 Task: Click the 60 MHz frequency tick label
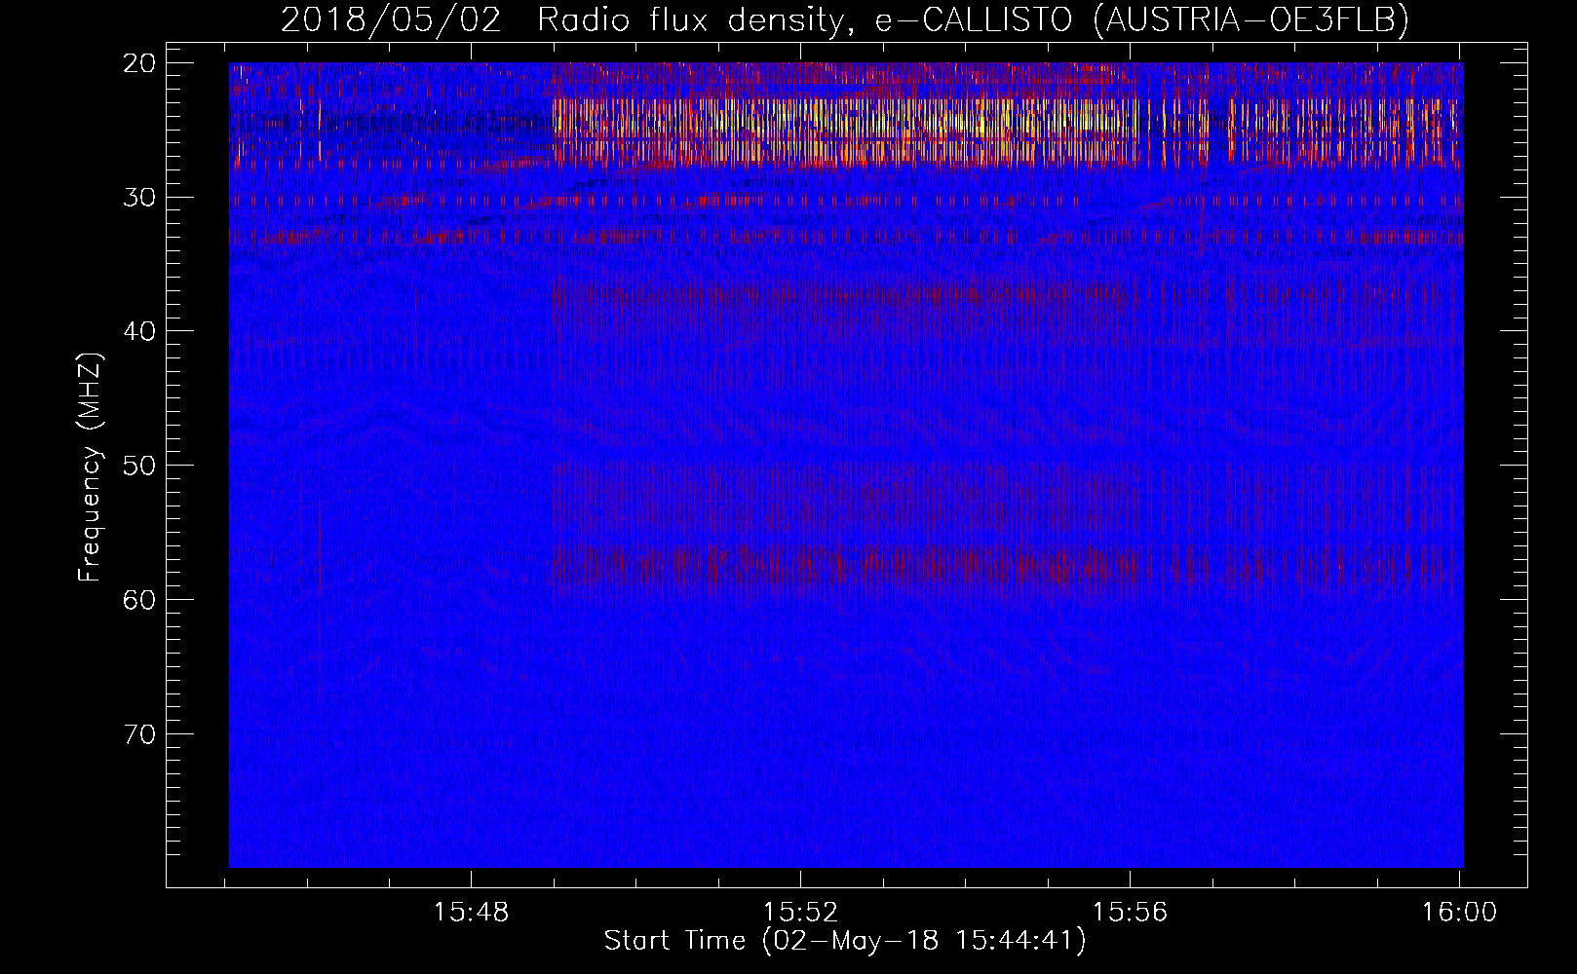(140, 600)
